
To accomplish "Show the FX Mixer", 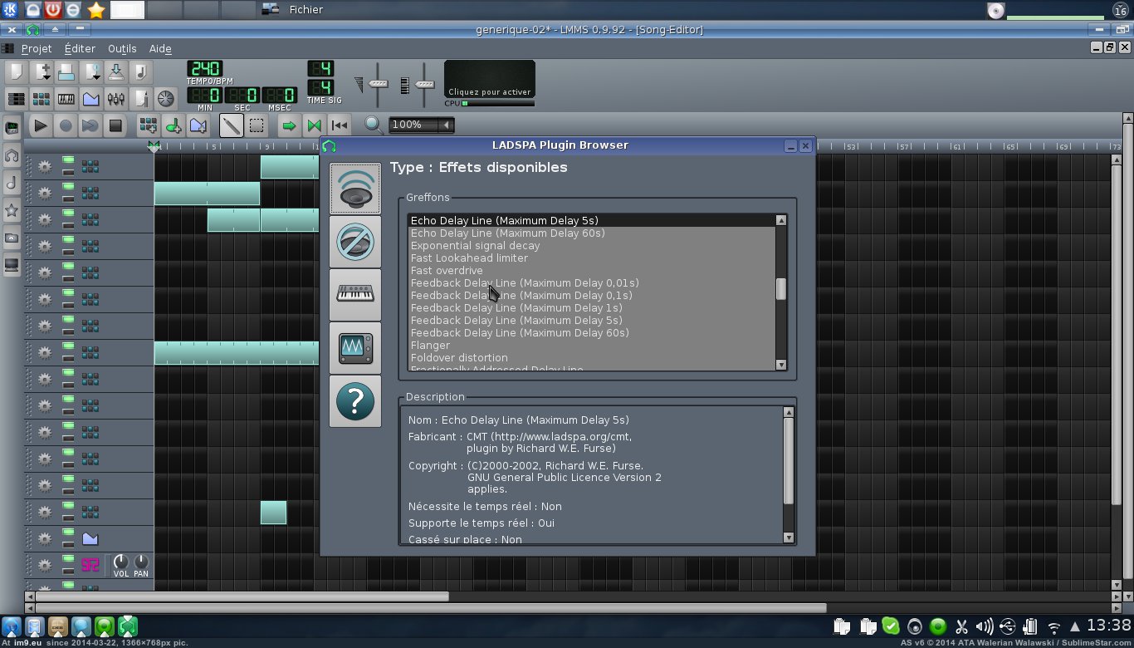I will (116, 99).
